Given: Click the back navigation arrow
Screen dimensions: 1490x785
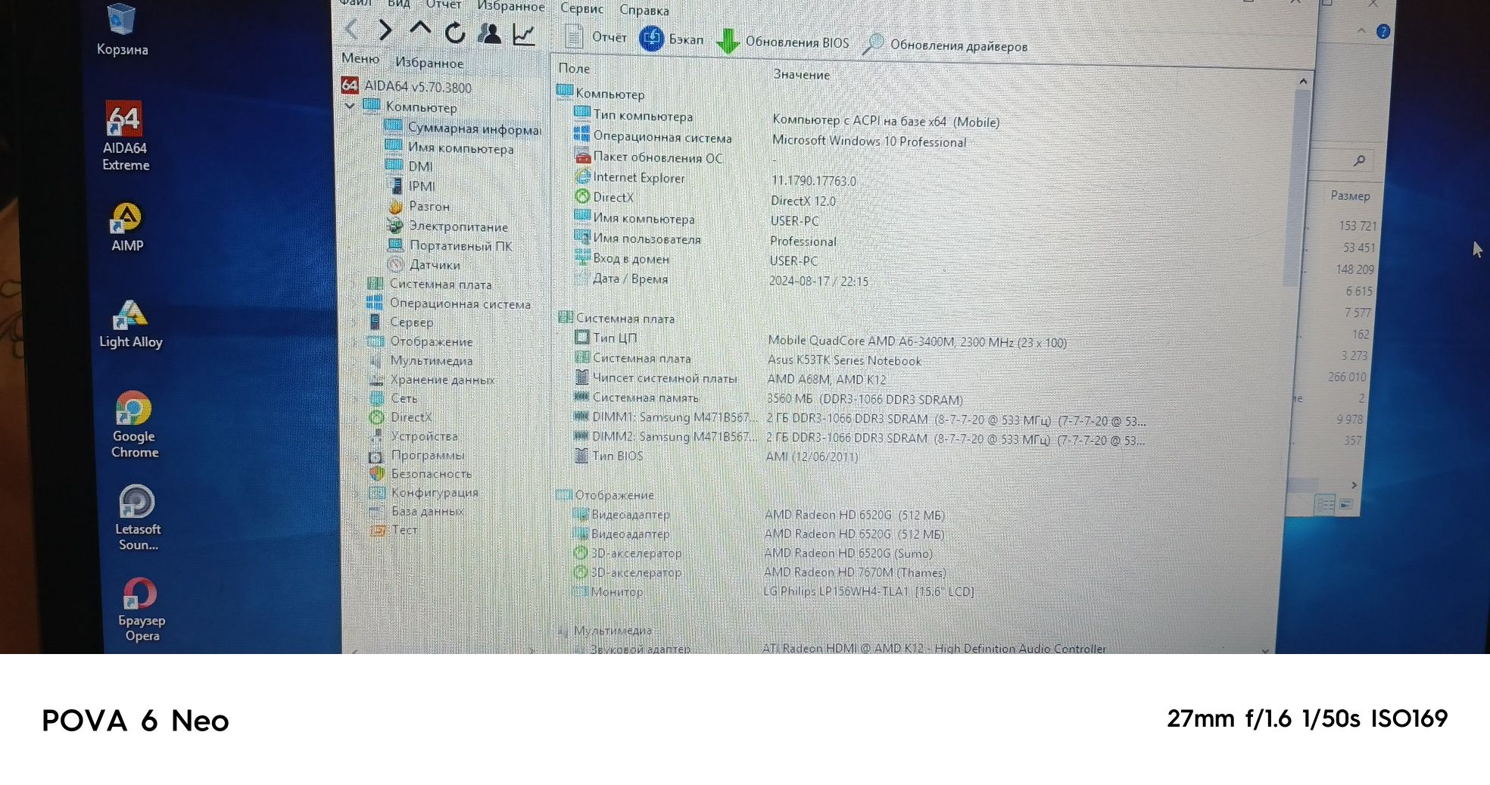Looking at the screenshot, I should [351, 30].
